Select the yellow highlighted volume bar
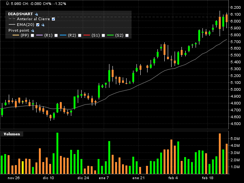 click(22, 168)
